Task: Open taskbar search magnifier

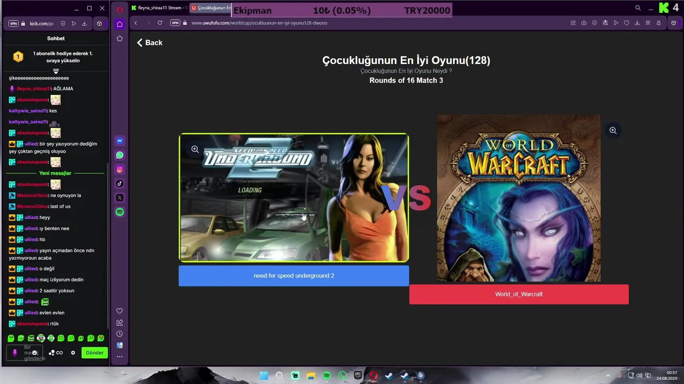Action: (x=279, y=375)
